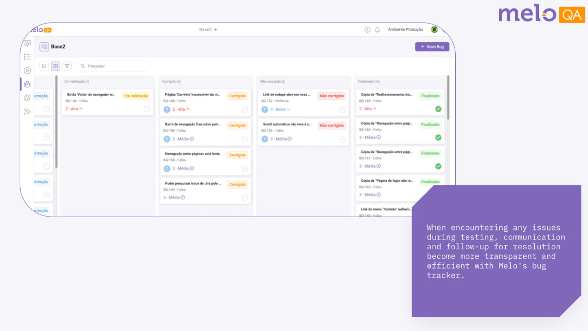
Task: Toggle the check circle on card BG-146
Action: [x=147, y=109]
